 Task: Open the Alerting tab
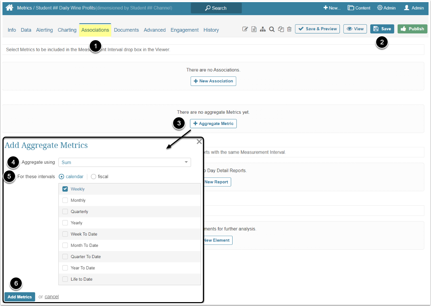pos(44,30)
